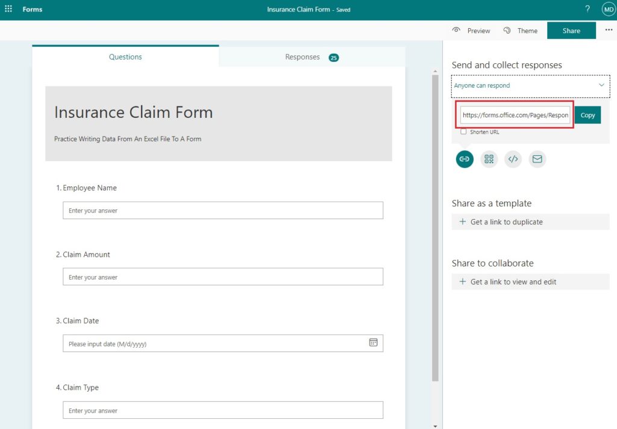The height and width of the screenshot is (429, 617).
Task: Open Help with the question mark icon
Action: (587, 9)
